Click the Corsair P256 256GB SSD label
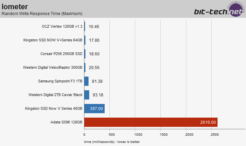 coord(61,54)
